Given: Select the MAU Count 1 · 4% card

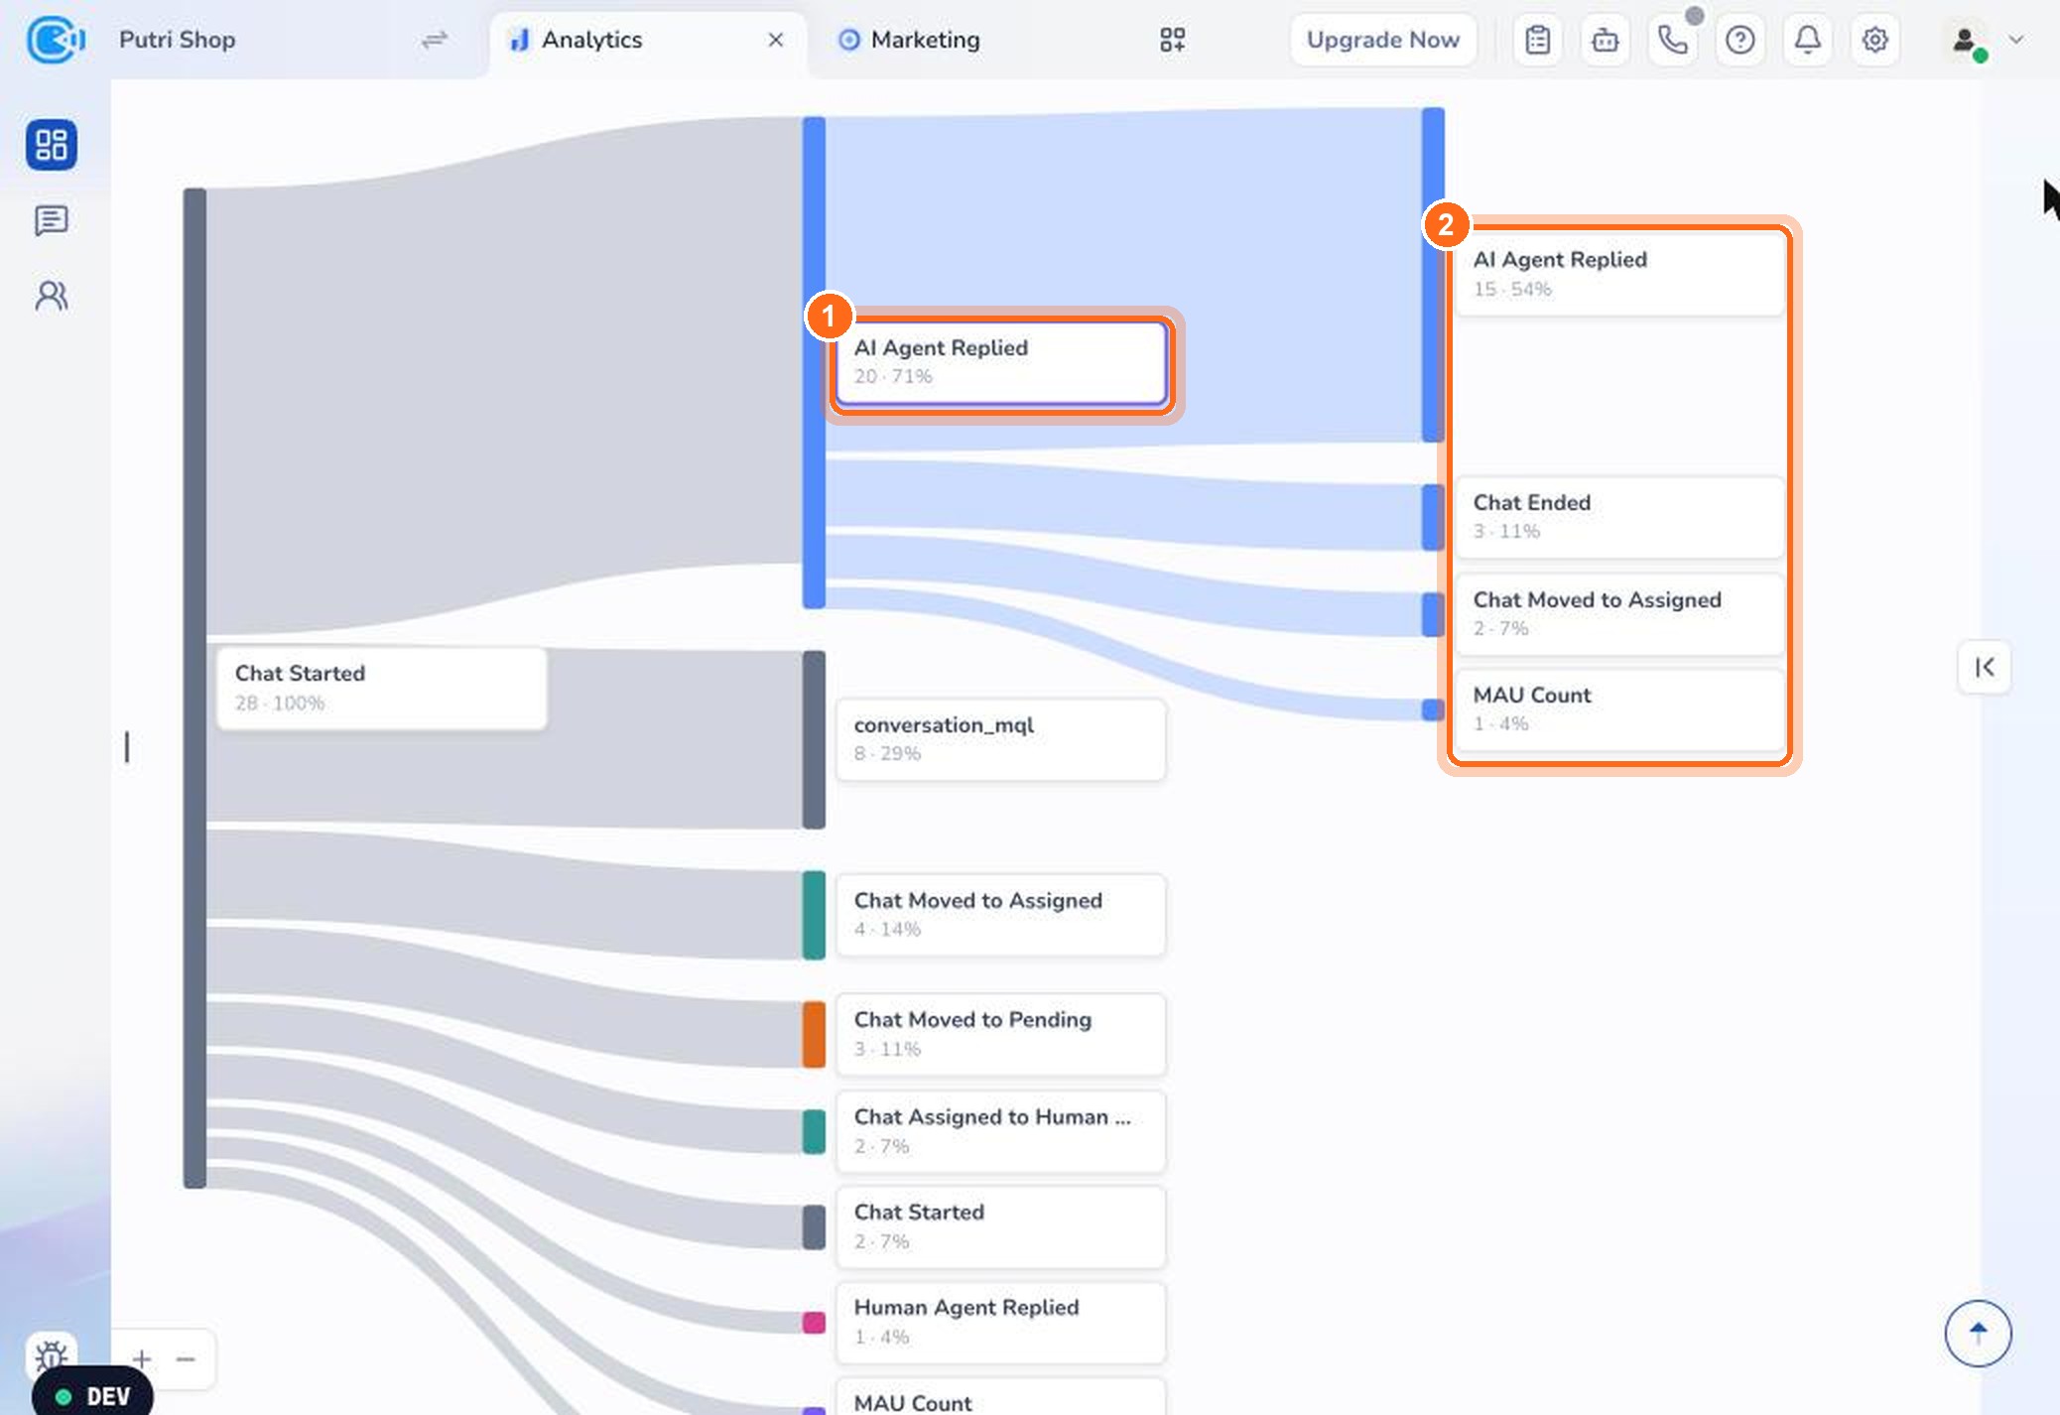Looking at the screenshot, I should point(1619,709).
